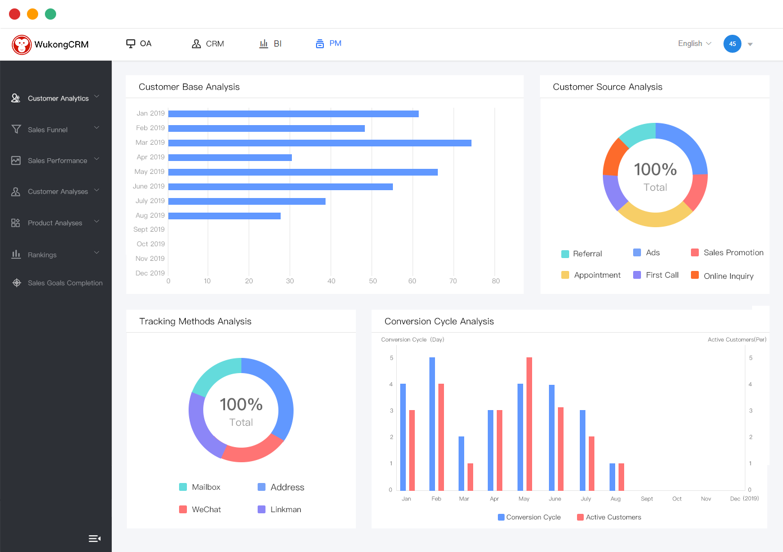
Task: Expand the Product Analyses chevron
Action: coord(97,221)
